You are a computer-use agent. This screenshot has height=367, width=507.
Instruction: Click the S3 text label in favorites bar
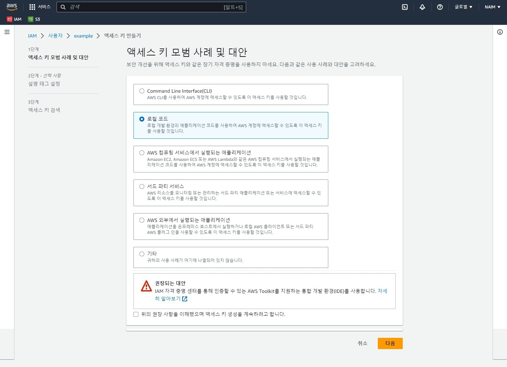click(x=38, y=19)
